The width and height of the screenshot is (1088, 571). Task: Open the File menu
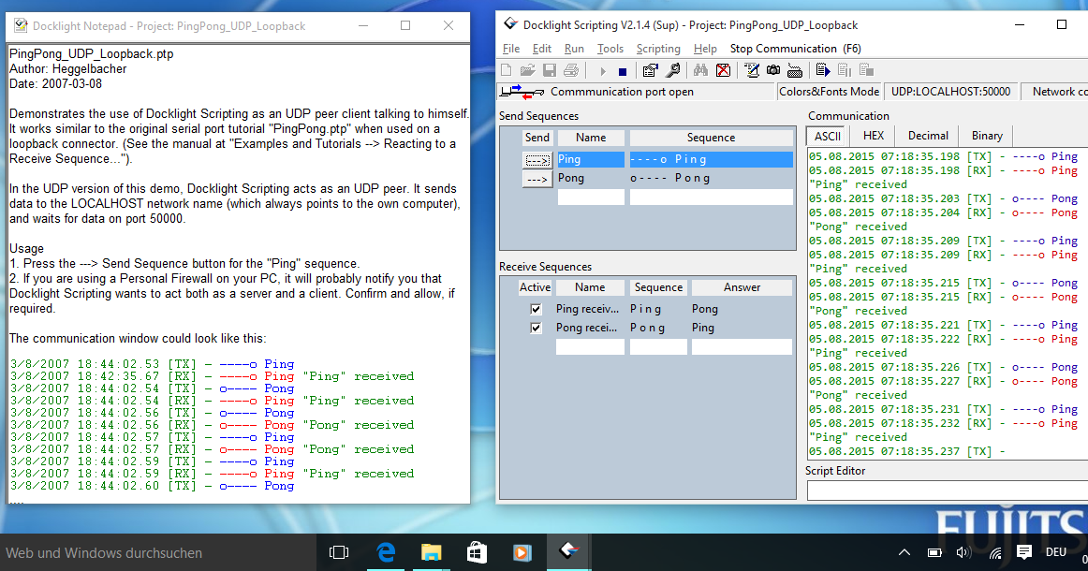[510, 49]
